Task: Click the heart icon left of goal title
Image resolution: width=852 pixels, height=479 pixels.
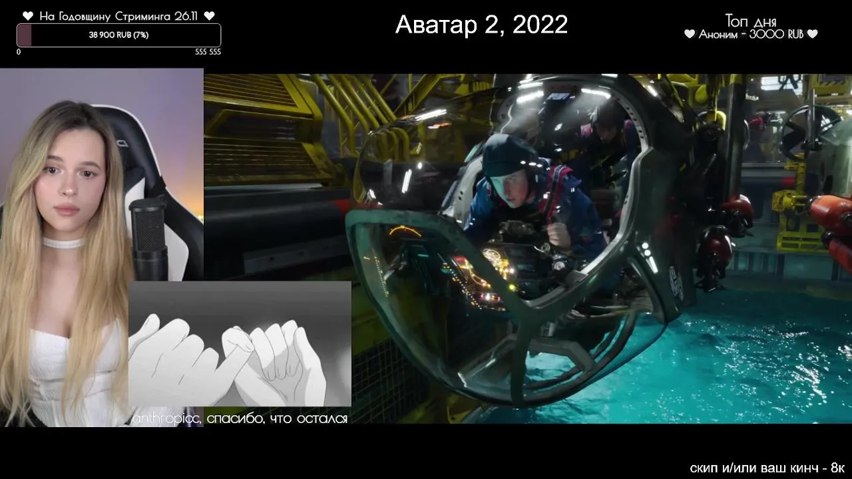Action: point(28,16)
